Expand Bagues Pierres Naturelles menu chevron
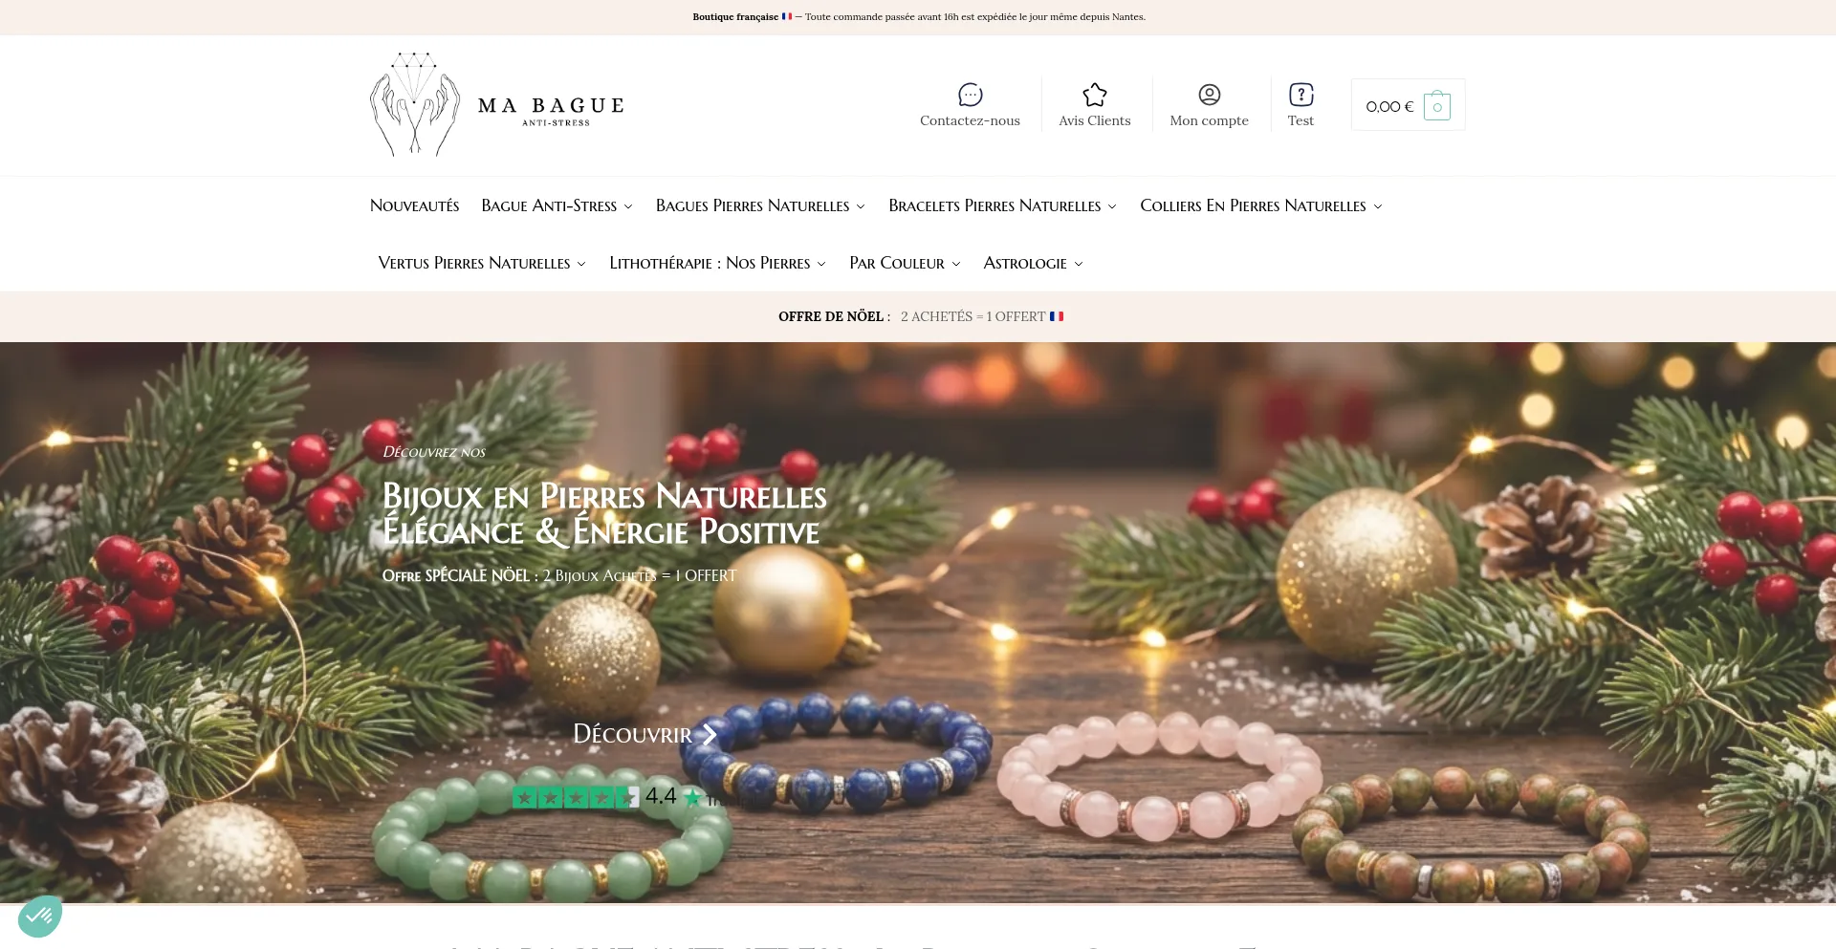This screenshot has width=1836, height=949. [x=861, y=206]
